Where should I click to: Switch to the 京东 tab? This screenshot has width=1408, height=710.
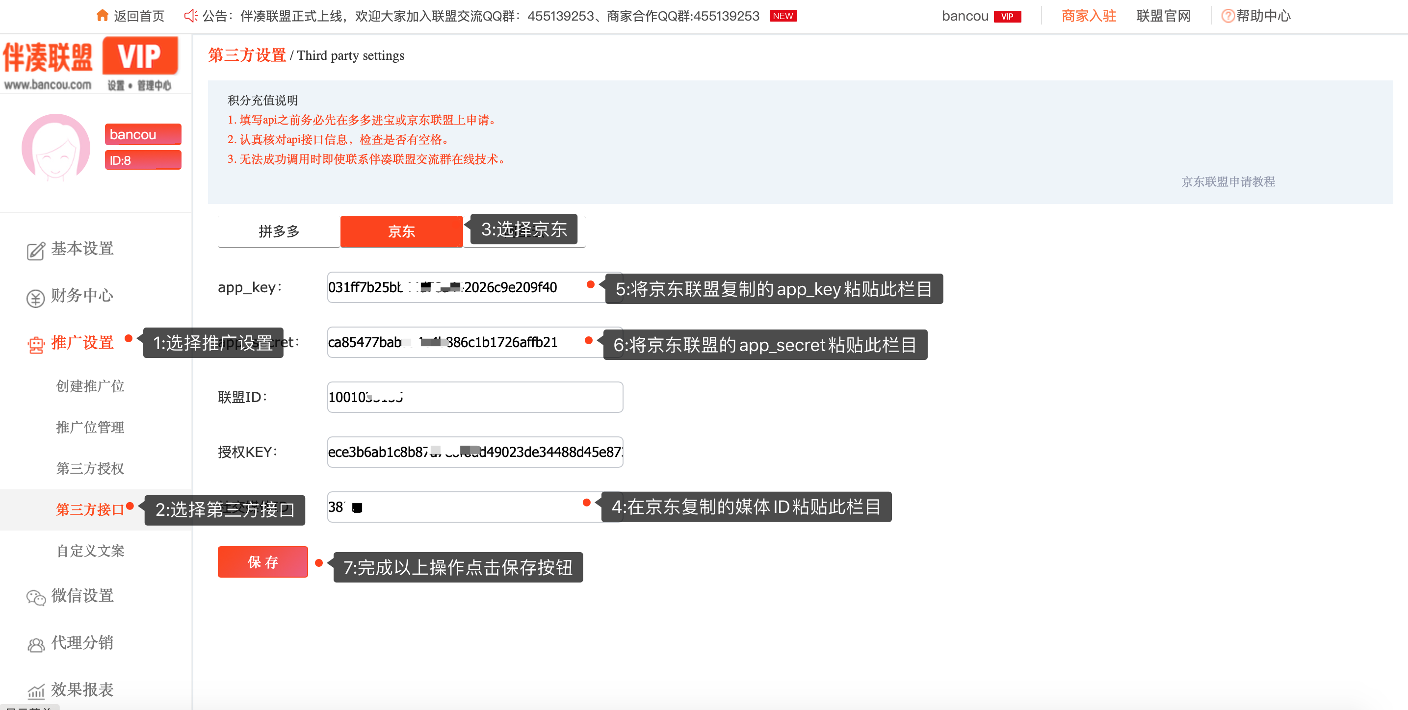coord(402,231)
